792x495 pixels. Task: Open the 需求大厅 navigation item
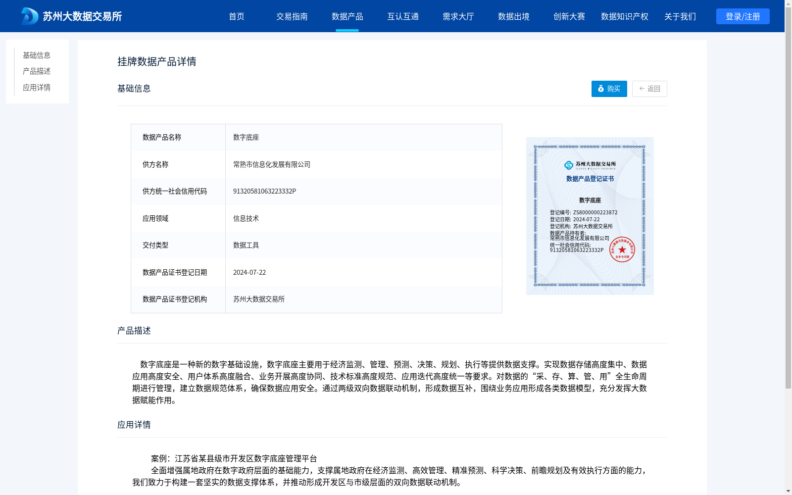point(458,16)
